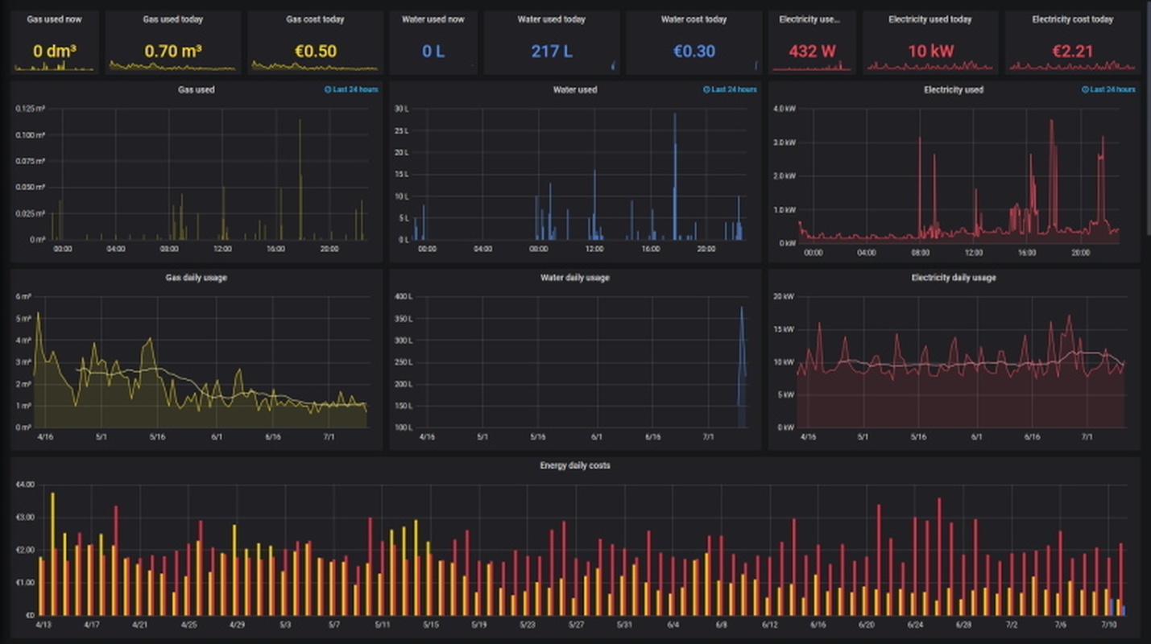Click the 0.70 m³ gas today value
Viewport: 1151px width, 644px height.
[173, 52]
